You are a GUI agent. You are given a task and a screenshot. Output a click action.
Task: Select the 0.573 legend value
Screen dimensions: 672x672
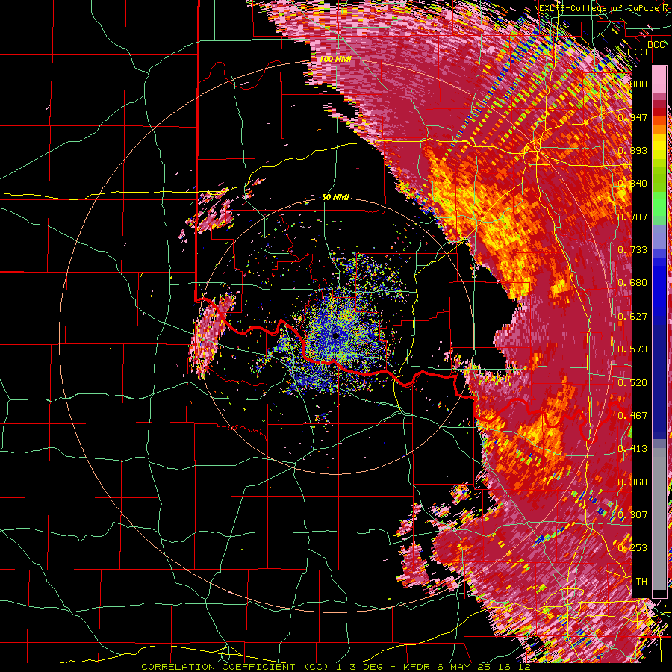tap(632, 349)
